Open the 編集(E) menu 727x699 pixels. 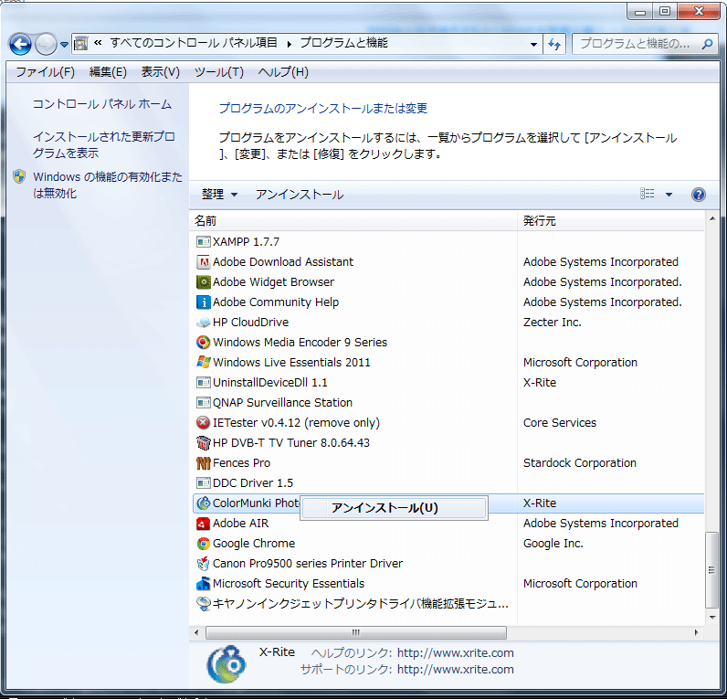(108, 72)
